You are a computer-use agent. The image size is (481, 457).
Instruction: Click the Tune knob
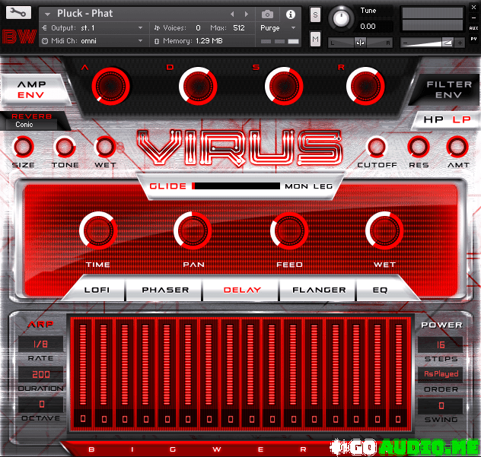(342, 18)
